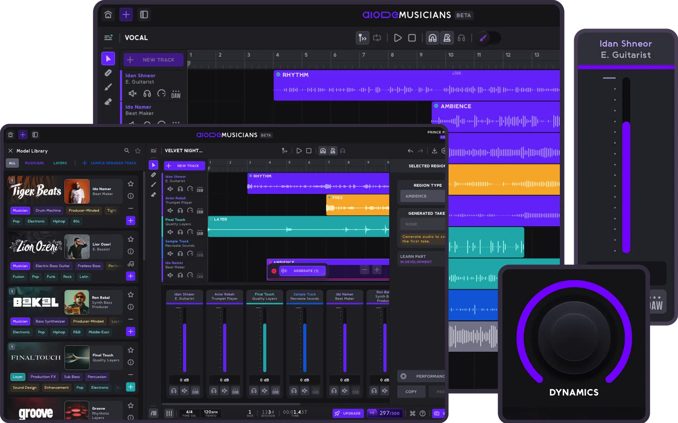The width and height of the screenshot is (678, 423).
Task: Solo the Final Touch Quality Layers track
Action: click(180, 232)
